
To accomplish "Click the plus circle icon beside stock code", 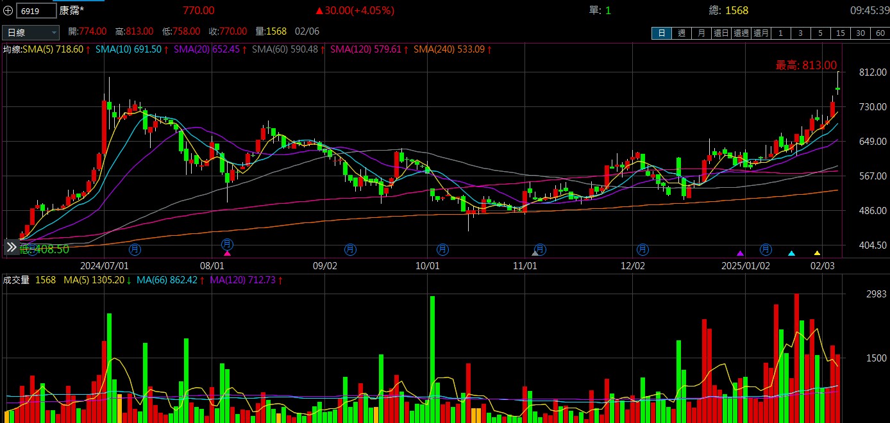I will (8, 11).
